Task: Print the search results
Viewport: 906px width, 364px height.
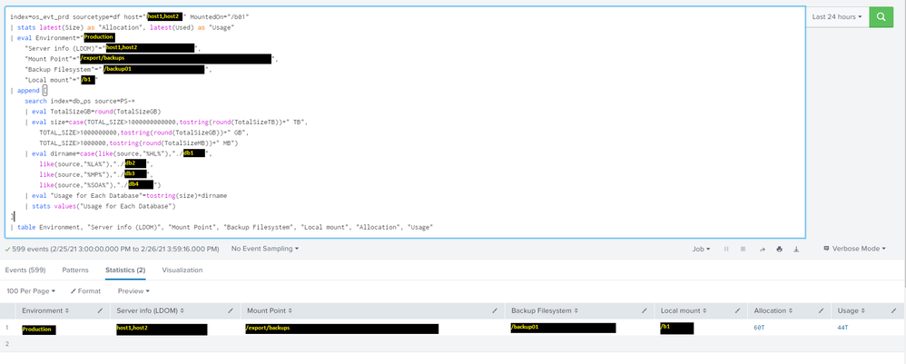Action: [780, 249]
